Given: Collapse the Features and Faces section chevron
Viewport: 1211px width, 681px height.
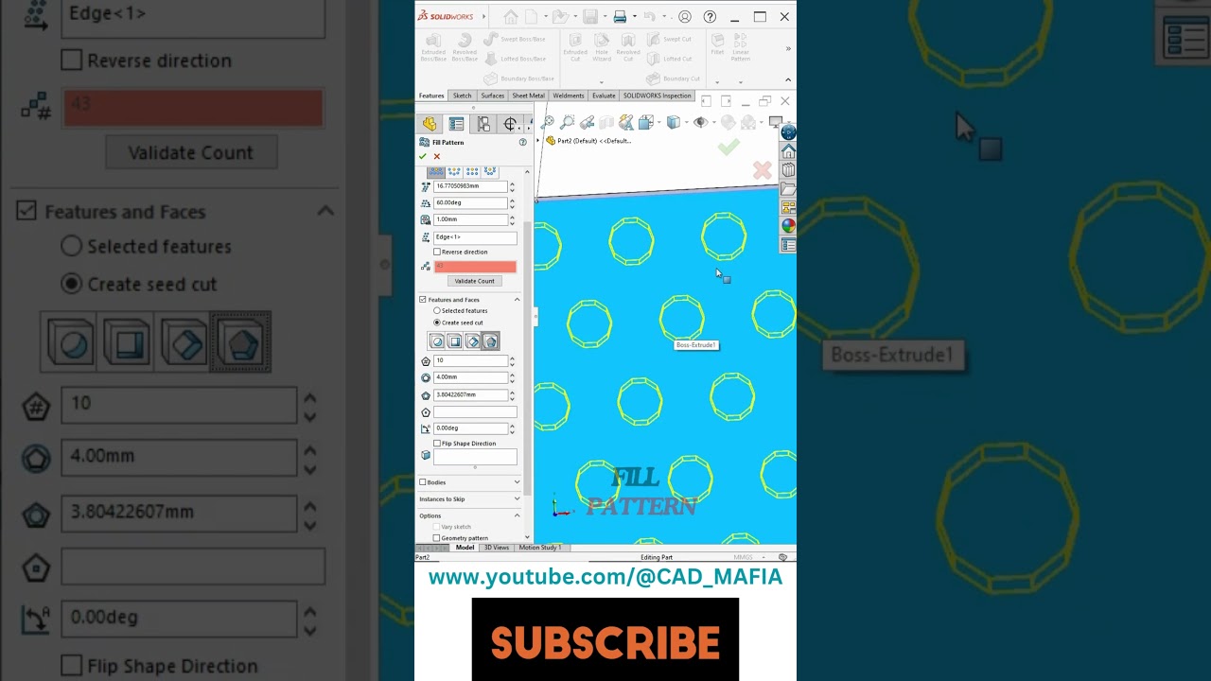Looking at the screenshot, I should tap(518, 300).
